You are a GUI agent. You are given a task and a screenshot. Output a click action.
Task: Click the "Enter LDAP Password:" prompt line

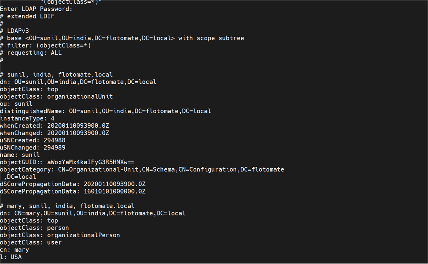click(36, 9)
